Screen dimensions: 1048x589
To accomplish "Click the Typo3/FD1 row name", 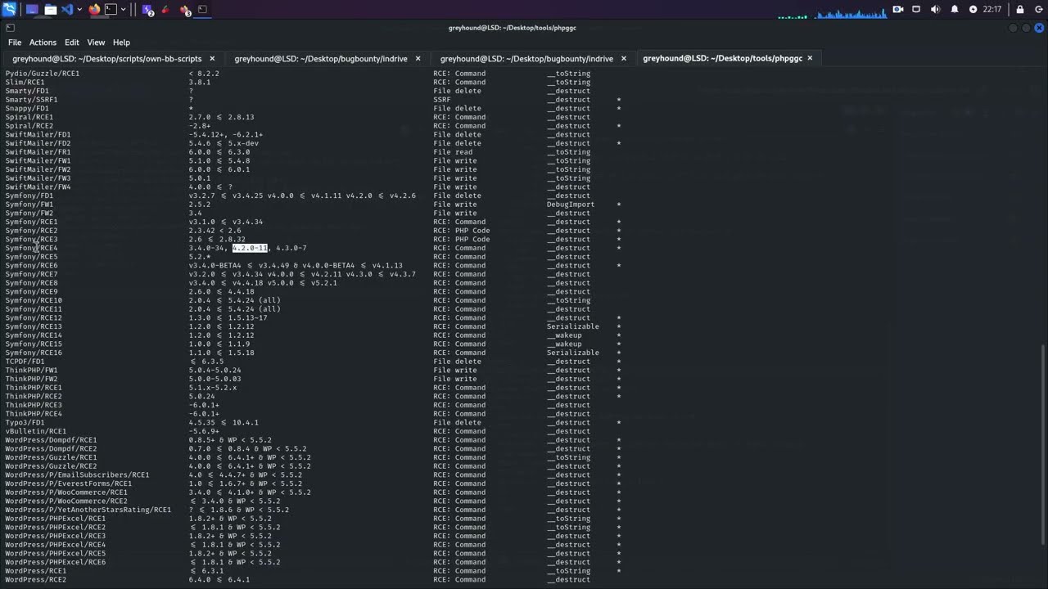I will pyautogui.click(x=25, y=422).
